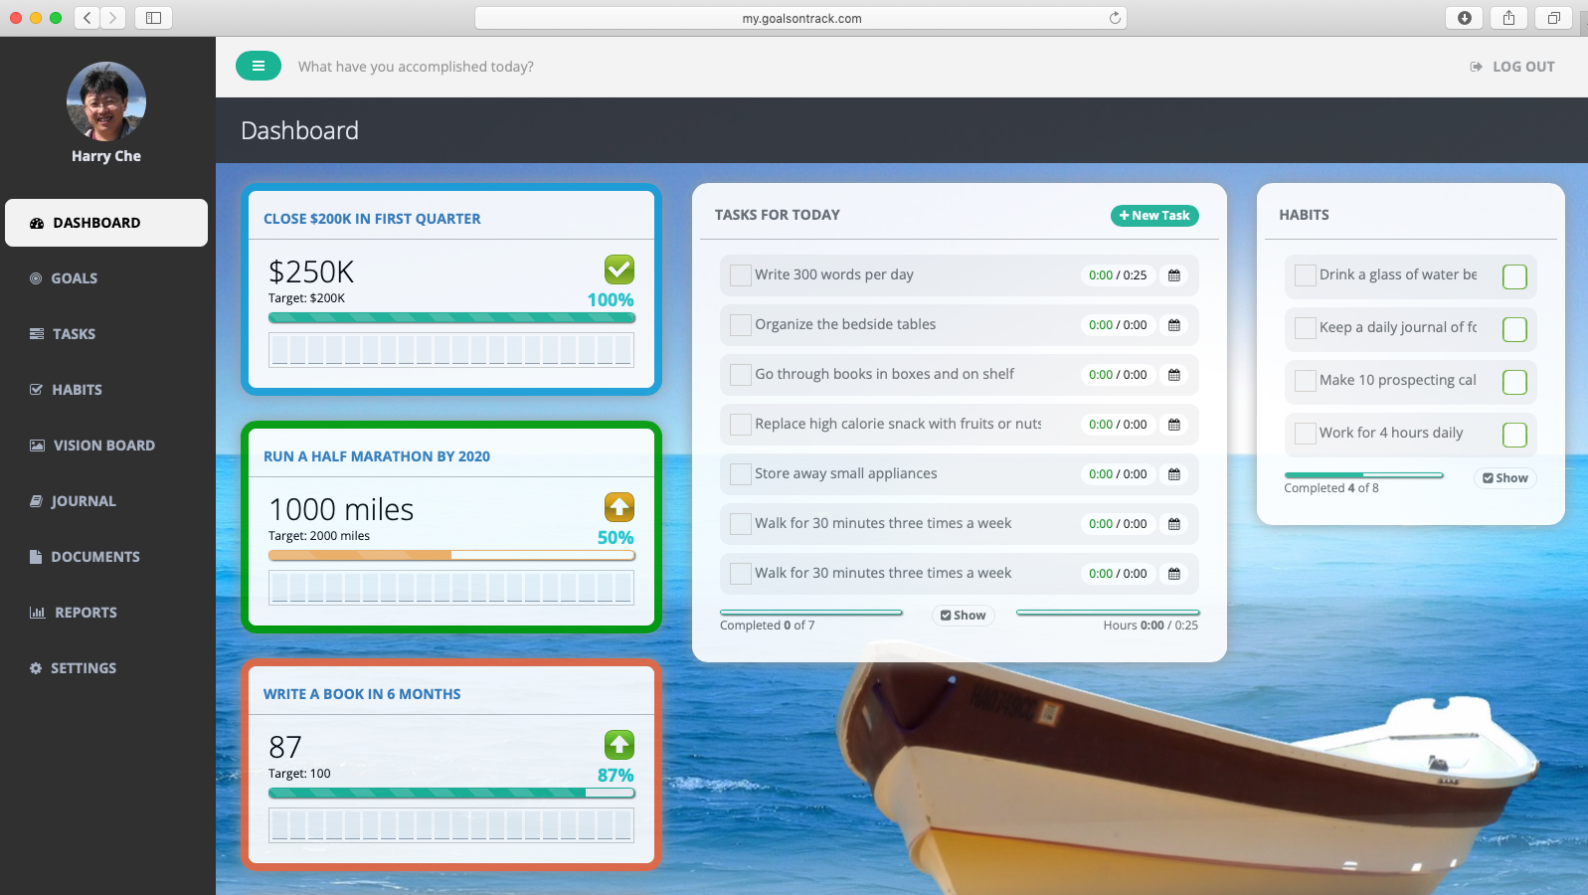This screenshot has width=1588, height=895.
Task: Click green up-arrow icon on book goal
Action: click(618, 745)
